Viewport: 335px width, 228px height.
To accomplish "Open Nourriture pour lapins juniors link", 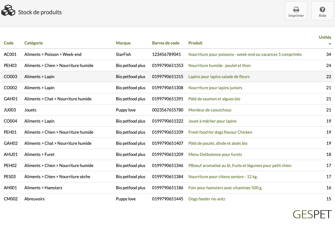I will click(215, 88).
